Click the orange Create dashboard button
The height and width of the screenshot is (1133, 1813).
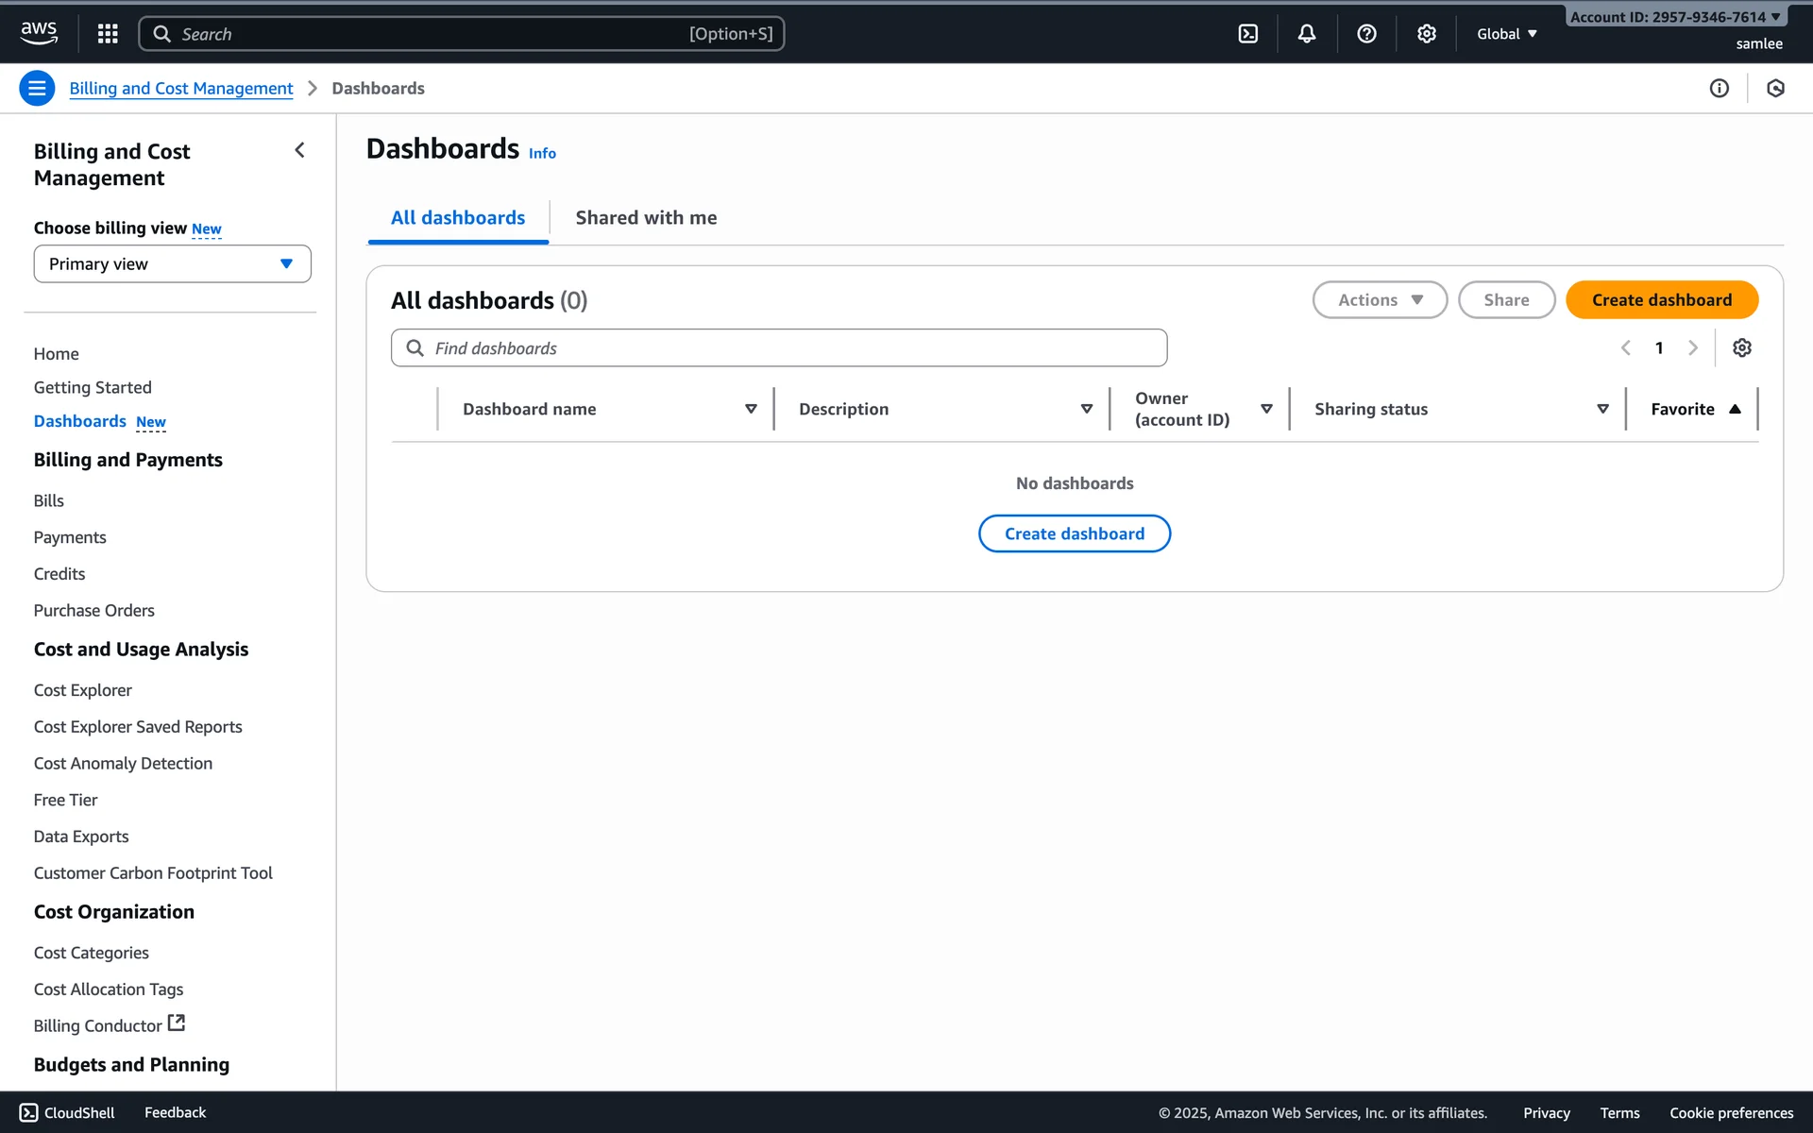pyautogui.click(x=1661, y=300)
